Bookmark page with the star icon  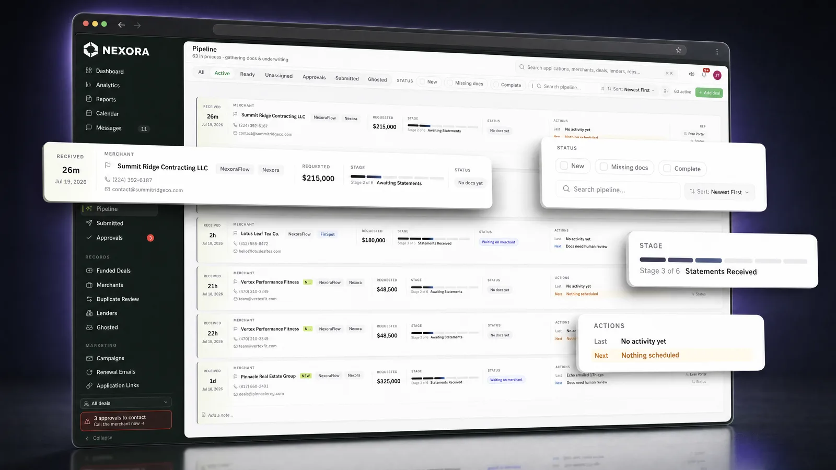pos(678,50)
